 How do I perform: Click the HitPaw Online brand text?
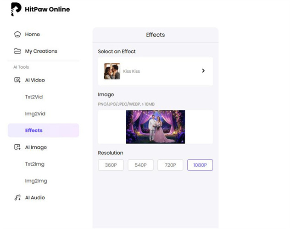tap(48, 9)
